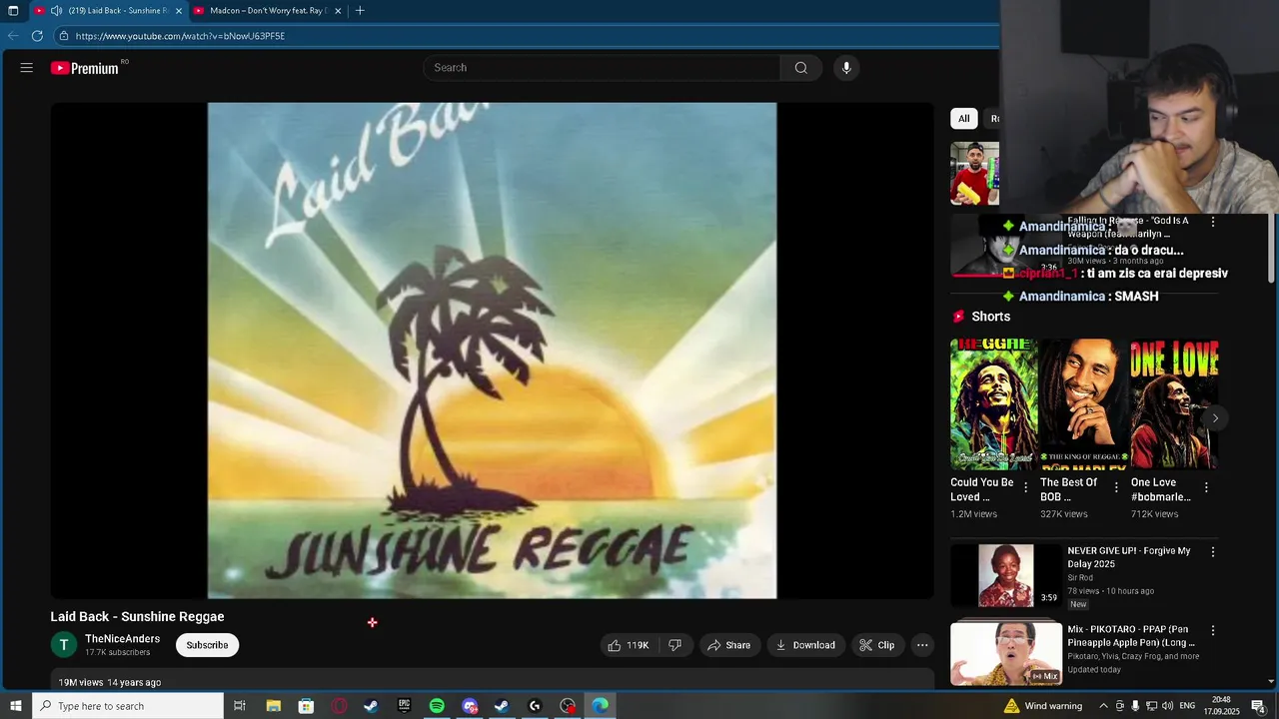Open volume control in system tray
Screen dimensions: 1279x719
(x=1168, y=706)
